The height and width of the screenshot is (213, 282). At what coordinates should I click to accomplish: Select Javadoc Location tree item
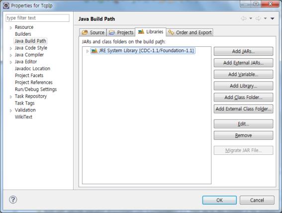pos(32,69)
